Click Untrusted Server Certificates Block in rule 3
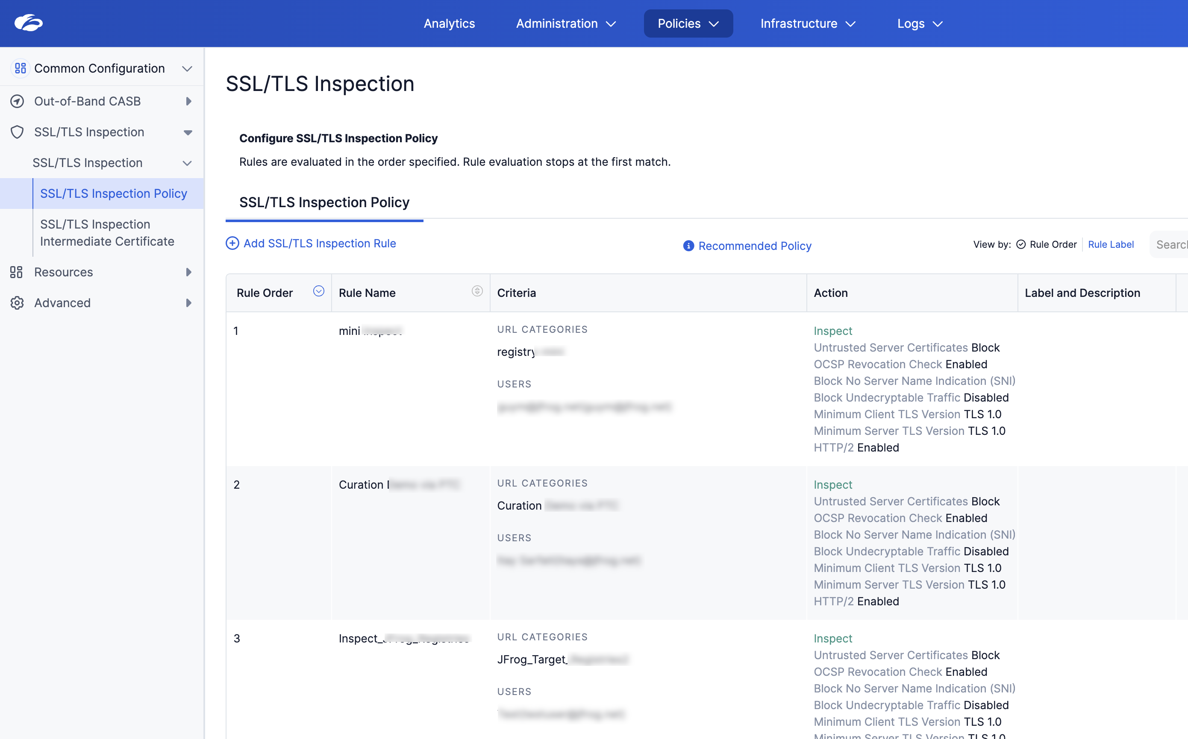Screen dimensions: 1188x739 (906, 655)
